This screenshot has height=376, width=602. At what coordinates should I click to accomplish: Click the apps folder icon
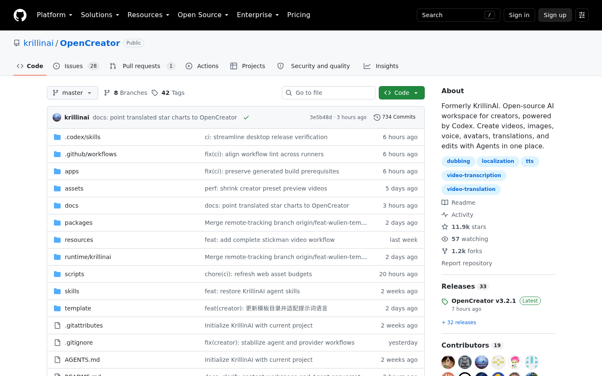click(57, 171)
